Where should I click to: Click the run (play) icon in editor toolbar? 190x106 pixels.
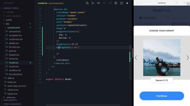point(93,3)
